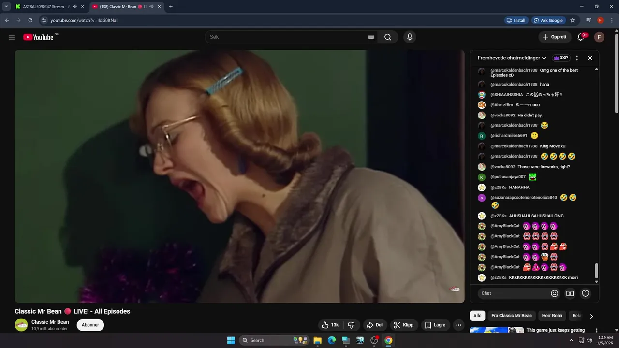This screenshot has height=348, width=619.
Task: Open Windows Start menu
Action: coord(231,340)
